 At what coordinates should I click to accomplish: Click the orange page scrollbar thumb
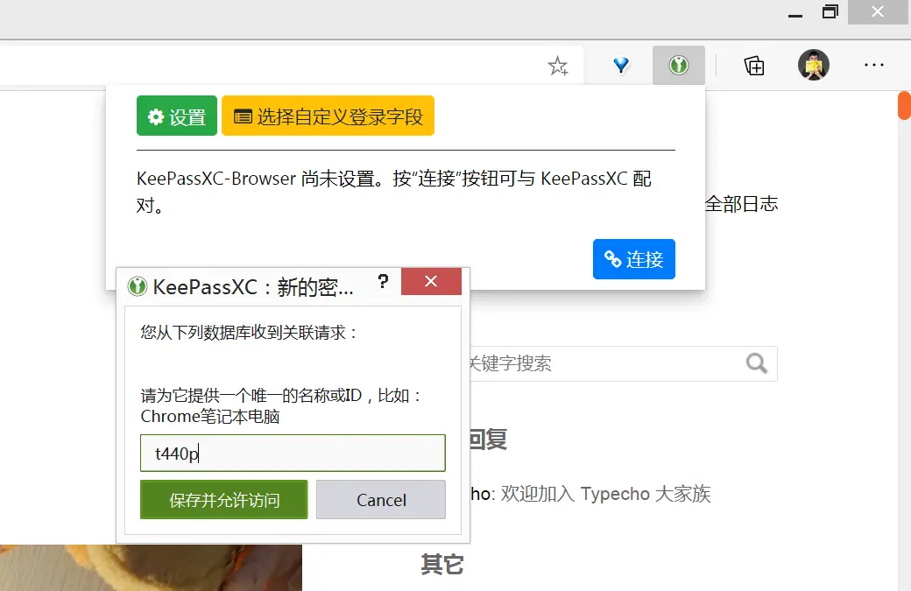pos(904,105)
